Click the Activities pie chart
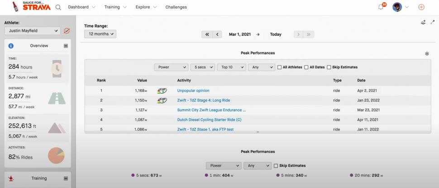 pos(56,155)
